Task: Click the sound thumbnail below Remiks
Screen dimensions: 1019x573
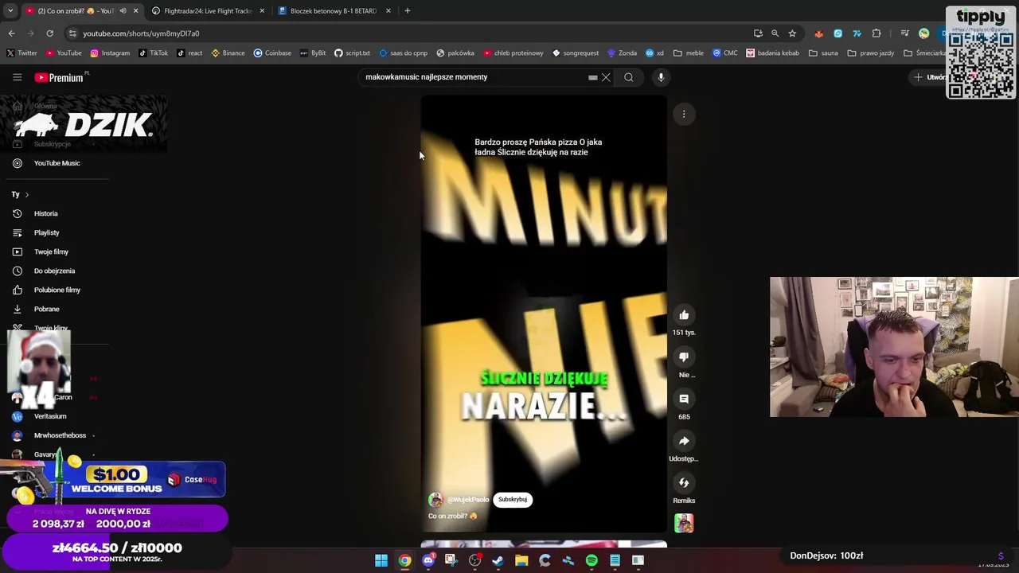Action: (x=684, y=523)
